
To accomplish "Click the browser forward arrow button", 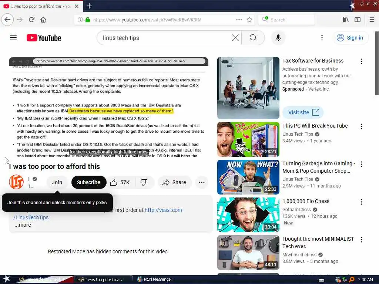I will coord(20,20).
